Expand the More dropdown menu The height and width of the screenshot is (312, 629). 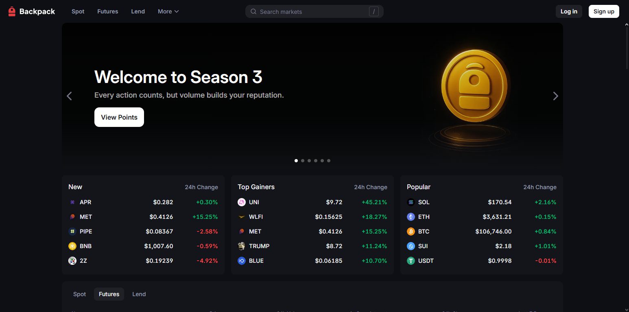coord(168,11)
